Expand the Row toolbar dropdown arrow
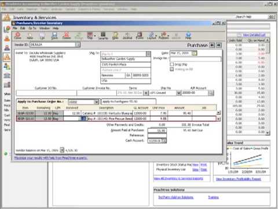 (x=95, y=36)
